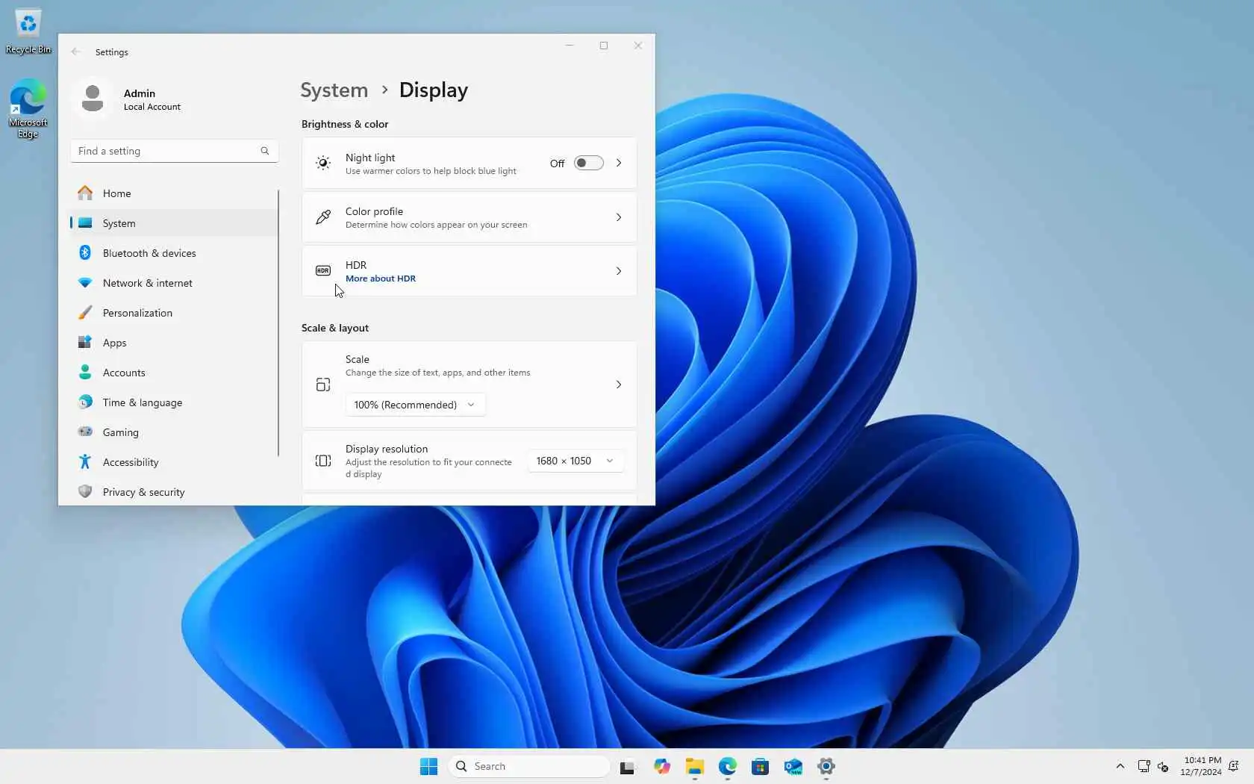Click the Settings back arrow

pyautogui.click(x=75, y=52)
